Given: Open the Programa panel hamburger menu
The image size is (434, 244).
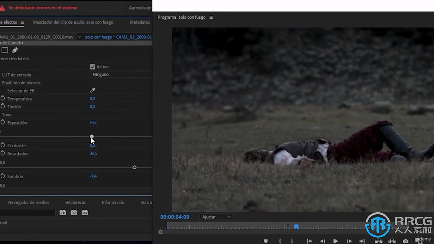Looking at the screenshot, I should point(211,17).
